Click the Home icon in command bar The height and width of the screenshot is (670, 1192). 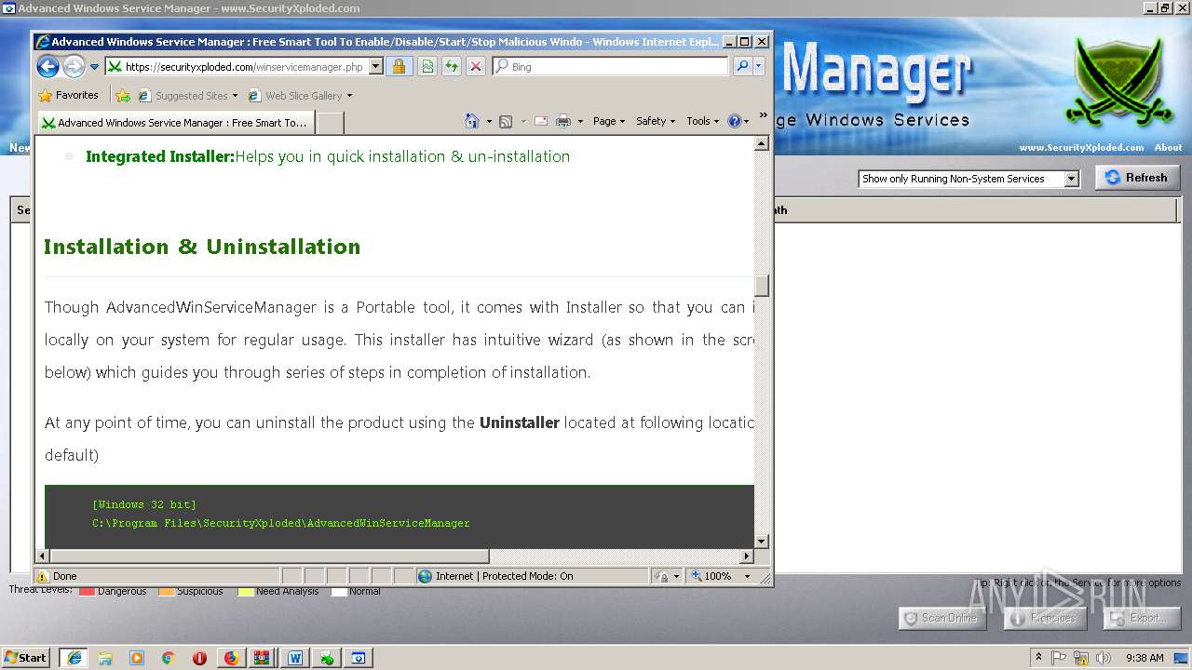472,121
